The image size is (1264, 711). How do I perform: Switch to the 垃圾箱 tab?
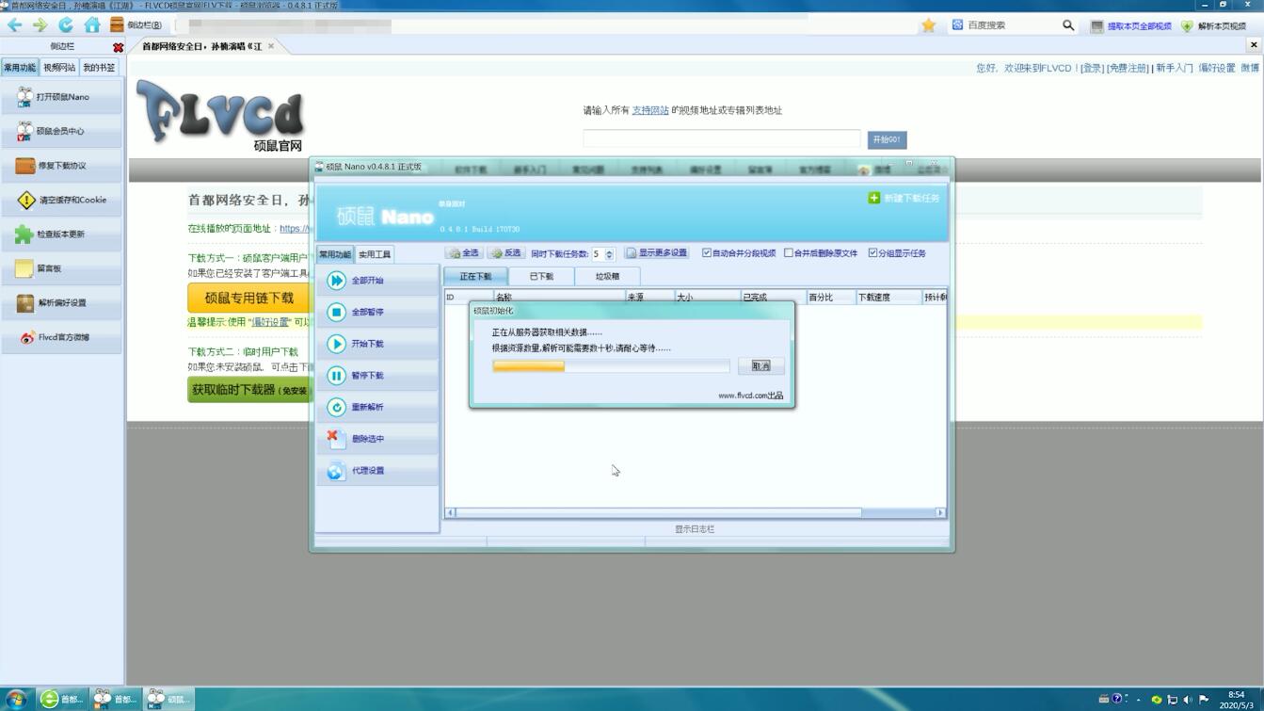607,277
